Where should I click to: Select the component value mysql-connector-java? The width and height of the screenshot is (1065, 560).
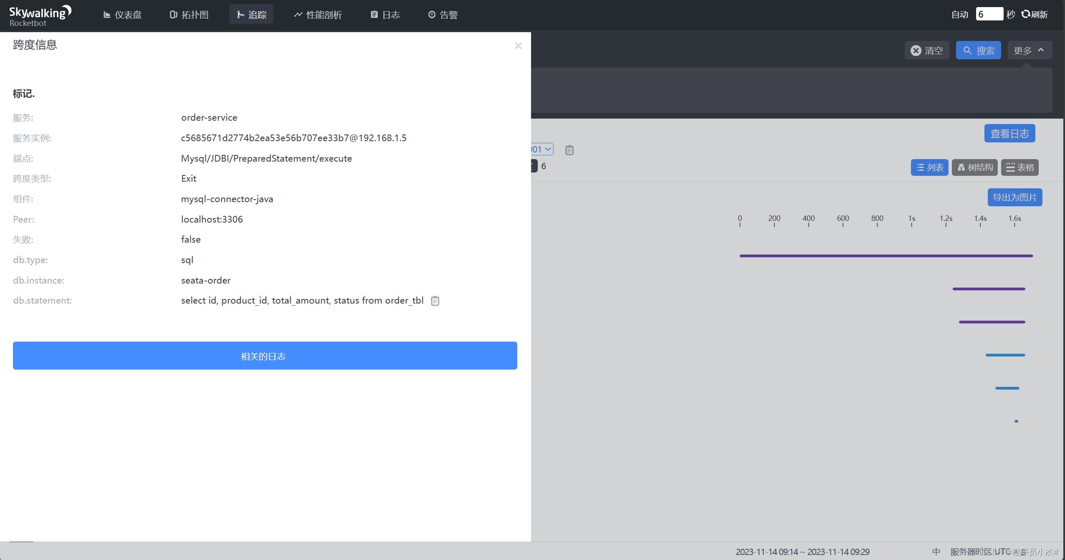(227, 199)
